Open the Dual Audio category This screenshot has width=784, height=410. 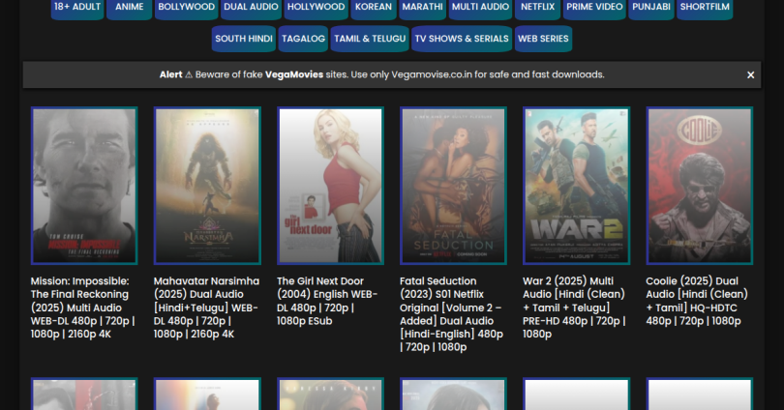(251, 7)
